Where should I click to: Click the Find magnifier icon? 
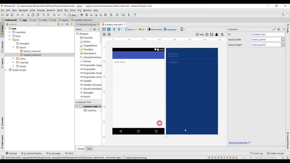(43, 15)
